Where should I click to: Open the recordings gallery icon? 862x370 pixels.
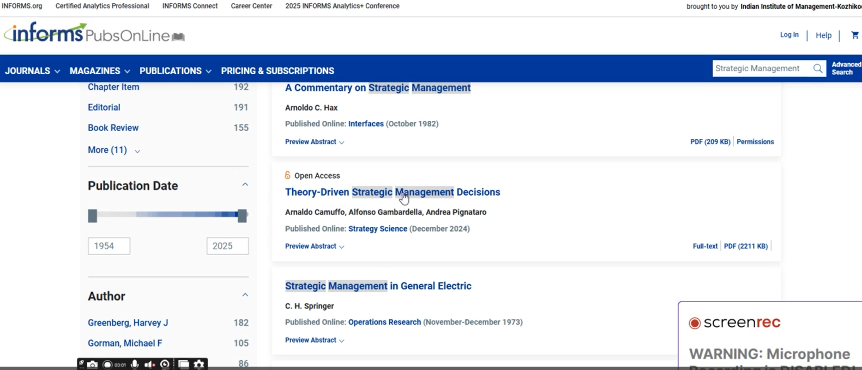click(184, 365)
